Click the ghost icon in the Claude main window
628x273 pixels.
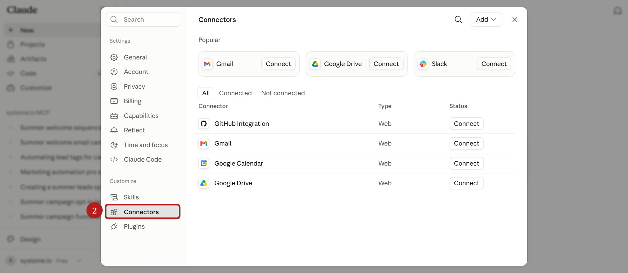point(617,11)
